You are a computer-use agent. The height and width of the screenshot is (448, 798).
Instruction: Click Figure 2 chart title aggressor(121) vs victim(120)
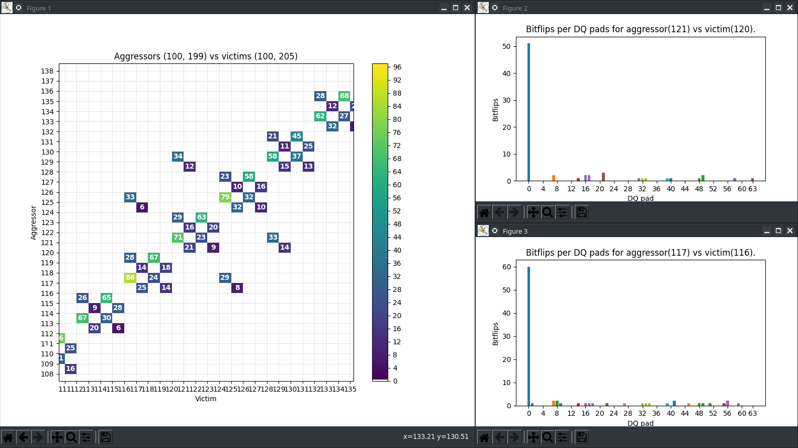coord(641,29)
